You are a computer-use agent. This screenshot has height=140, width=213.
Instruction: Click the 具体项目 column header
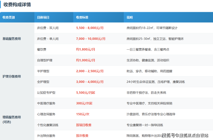tap(54, 17)
